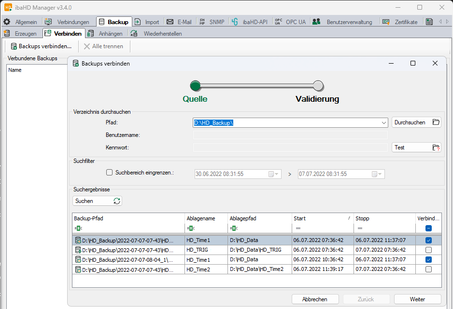Switch to the Import tab

(147, 22)
